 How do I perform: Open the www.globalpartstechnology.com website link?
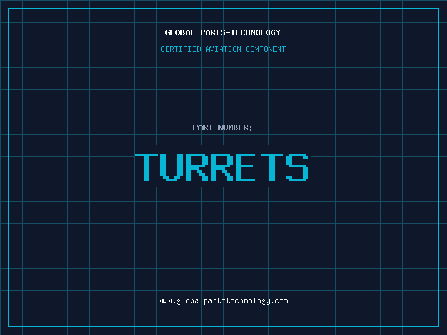point(223,301)
